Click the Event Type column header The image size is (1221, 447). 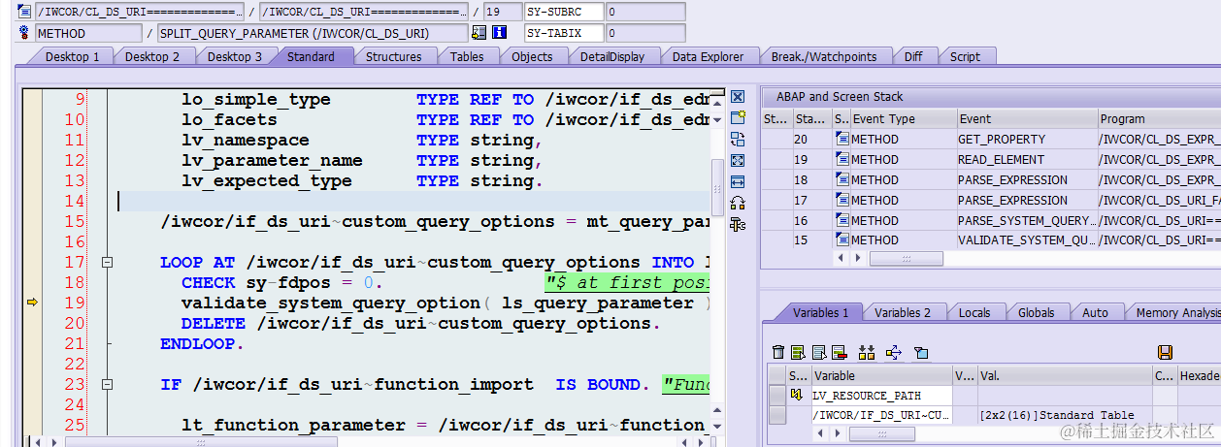tap(903, 118)
